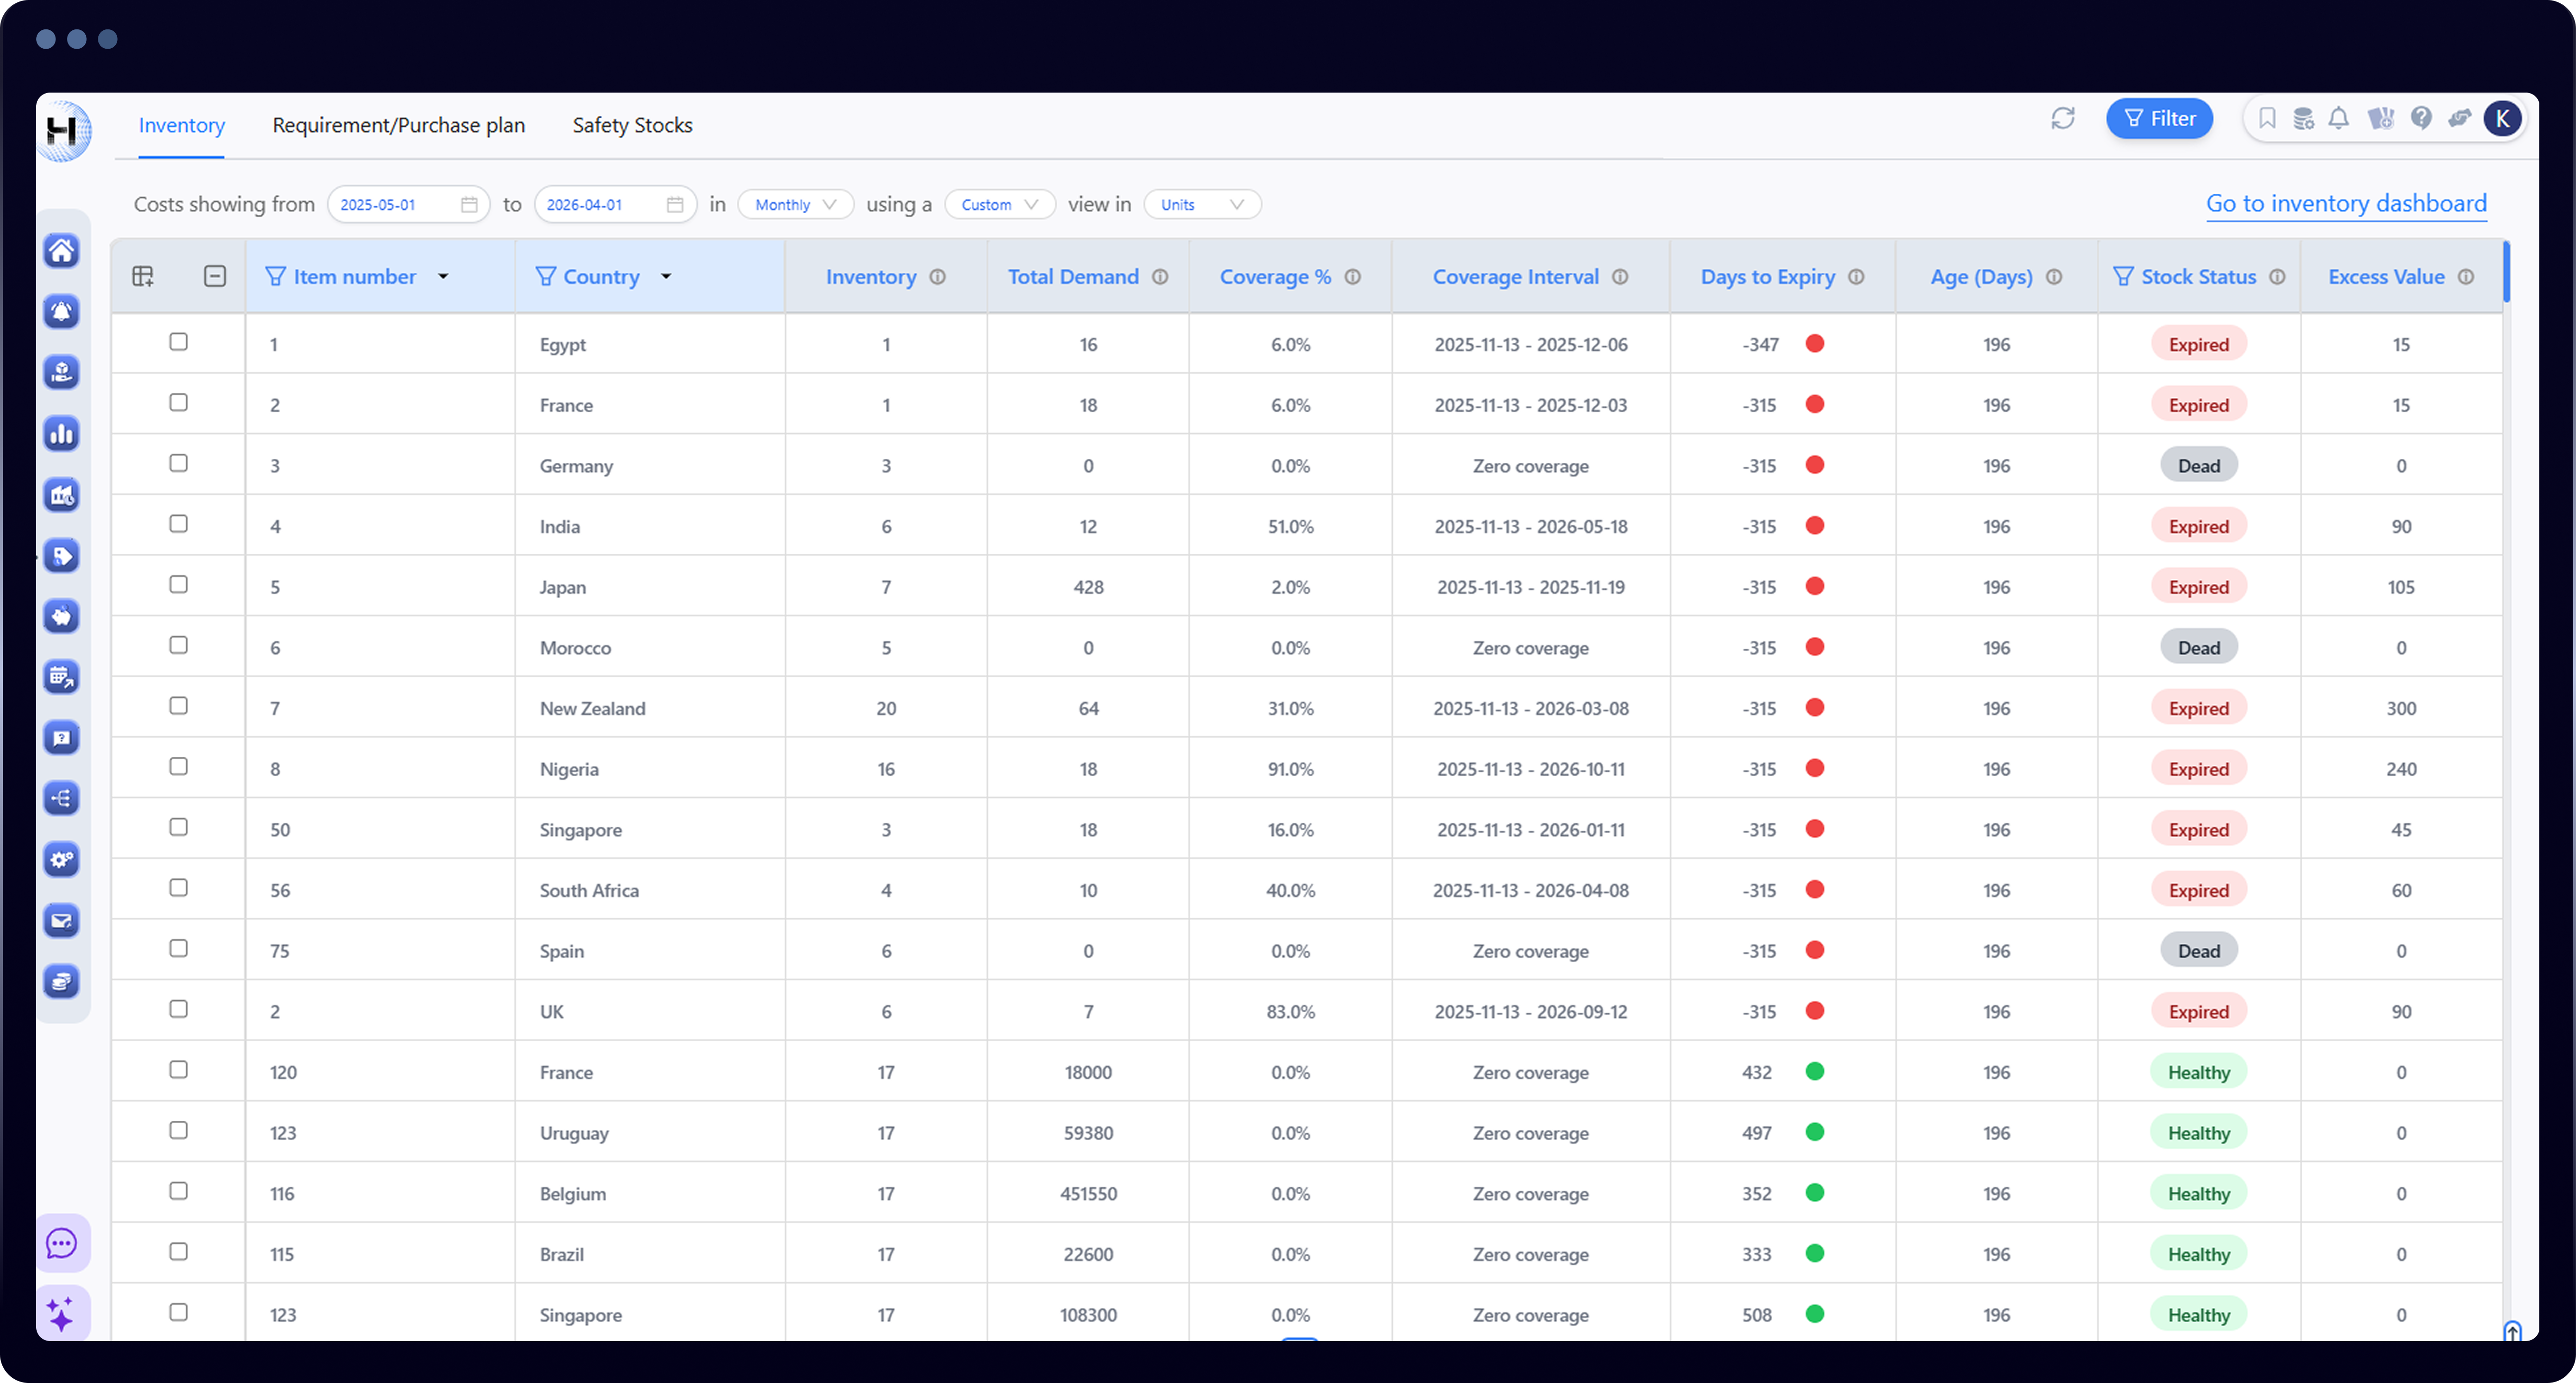Expand the Units view dropdown

[1201, 204]
